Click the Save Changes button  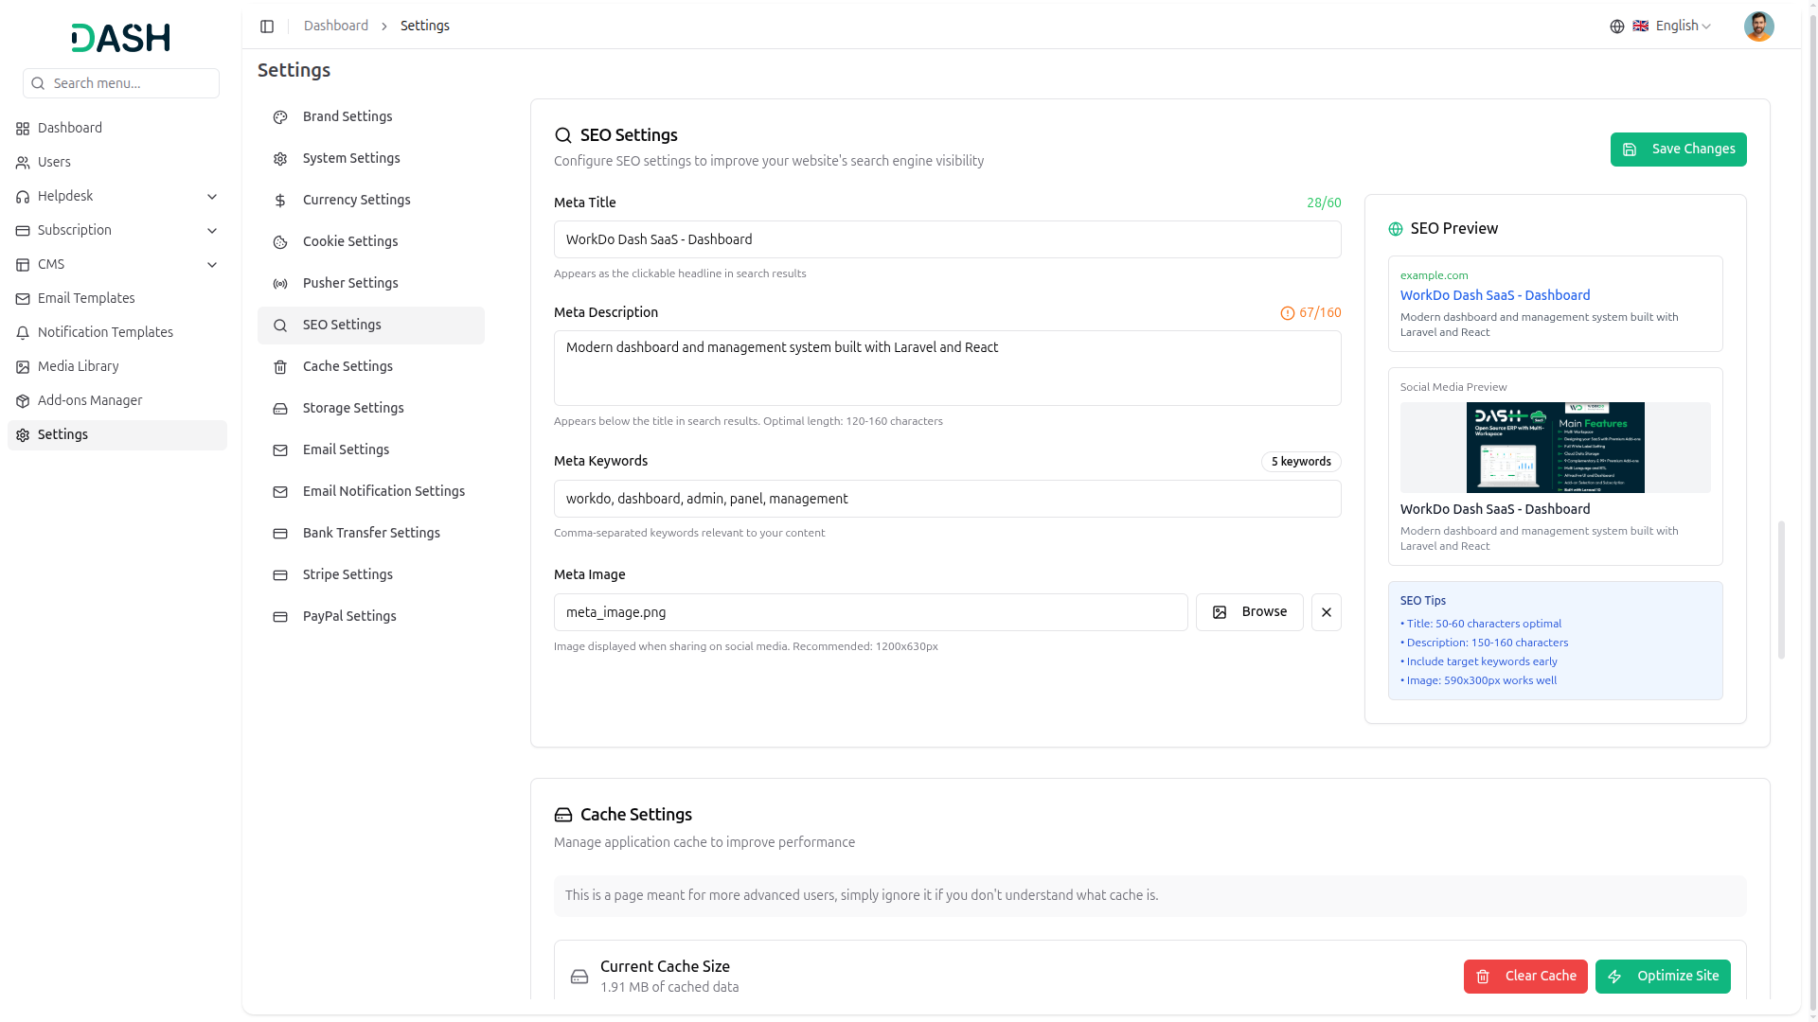[x=1678, y=150]
